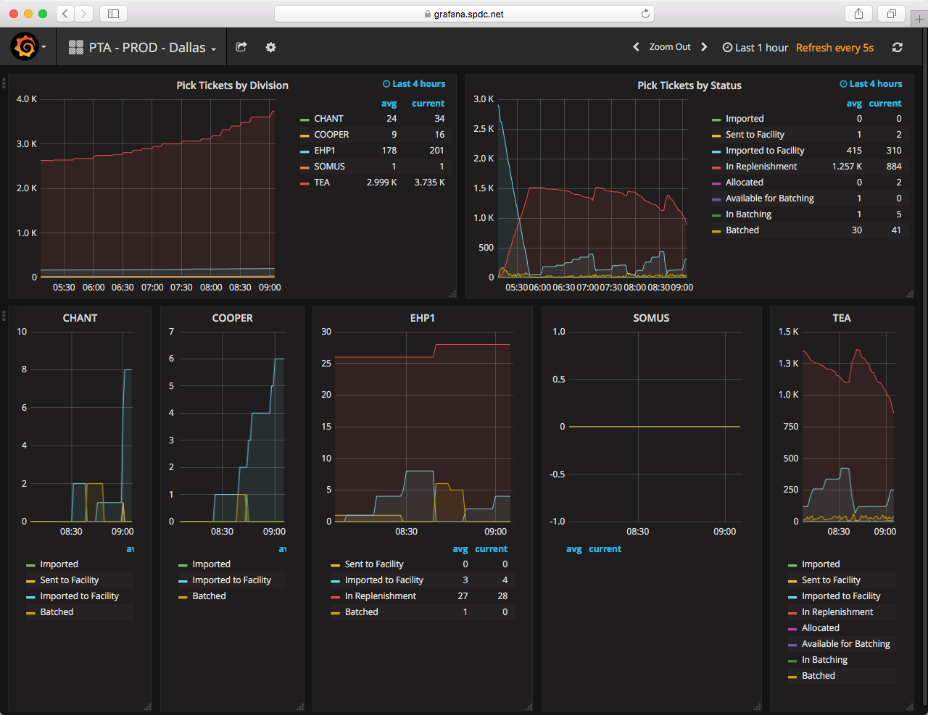This screenshot has height=715, width=928.
Task: Click Division panel Last 4 hours override
Action: pyautogui.click(x=414, y=84)
